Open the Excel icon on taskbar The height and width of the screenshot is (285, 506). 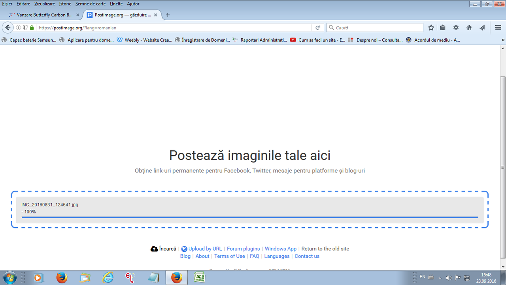coord(199,278)
